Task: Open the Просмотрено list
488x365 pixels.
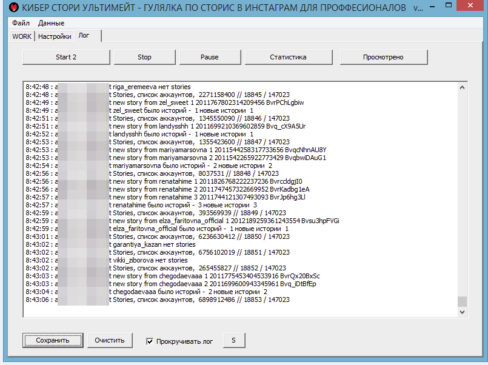Action: [x=383, y=57]
